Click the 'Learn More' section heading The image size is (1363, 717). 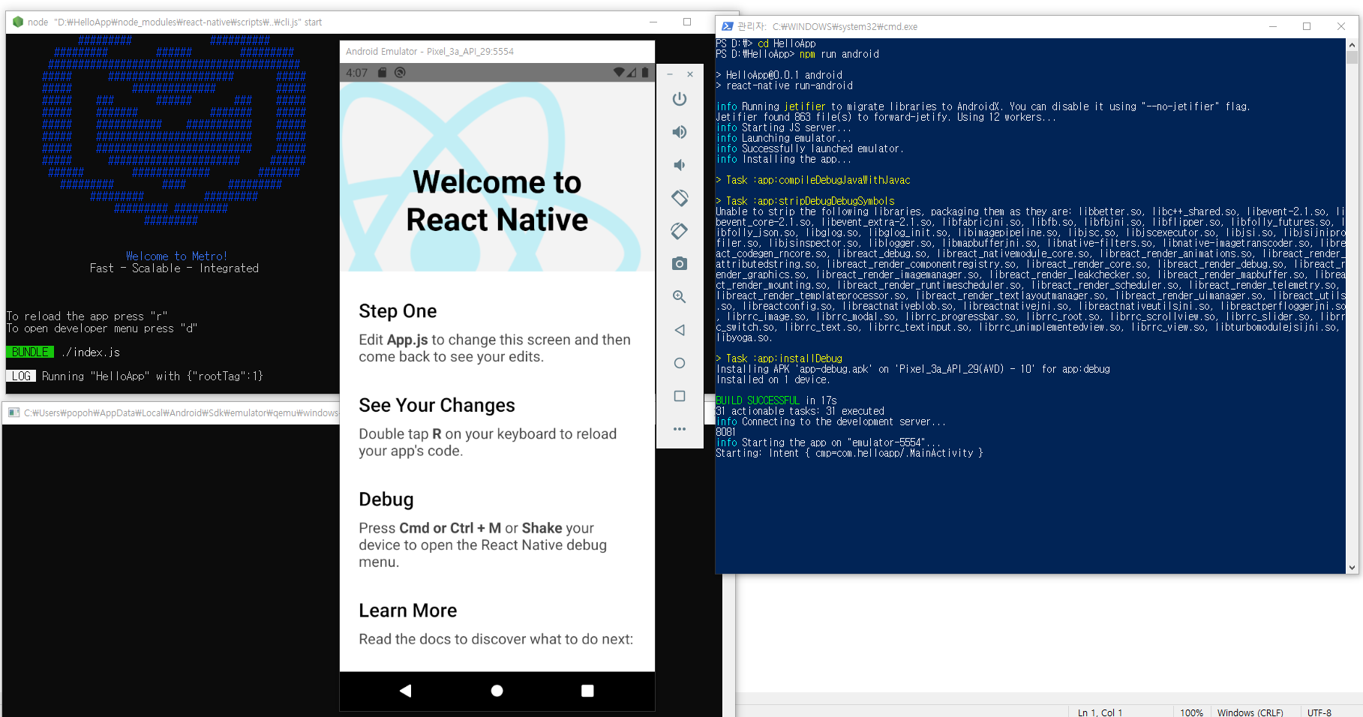(x=408, y=610)
